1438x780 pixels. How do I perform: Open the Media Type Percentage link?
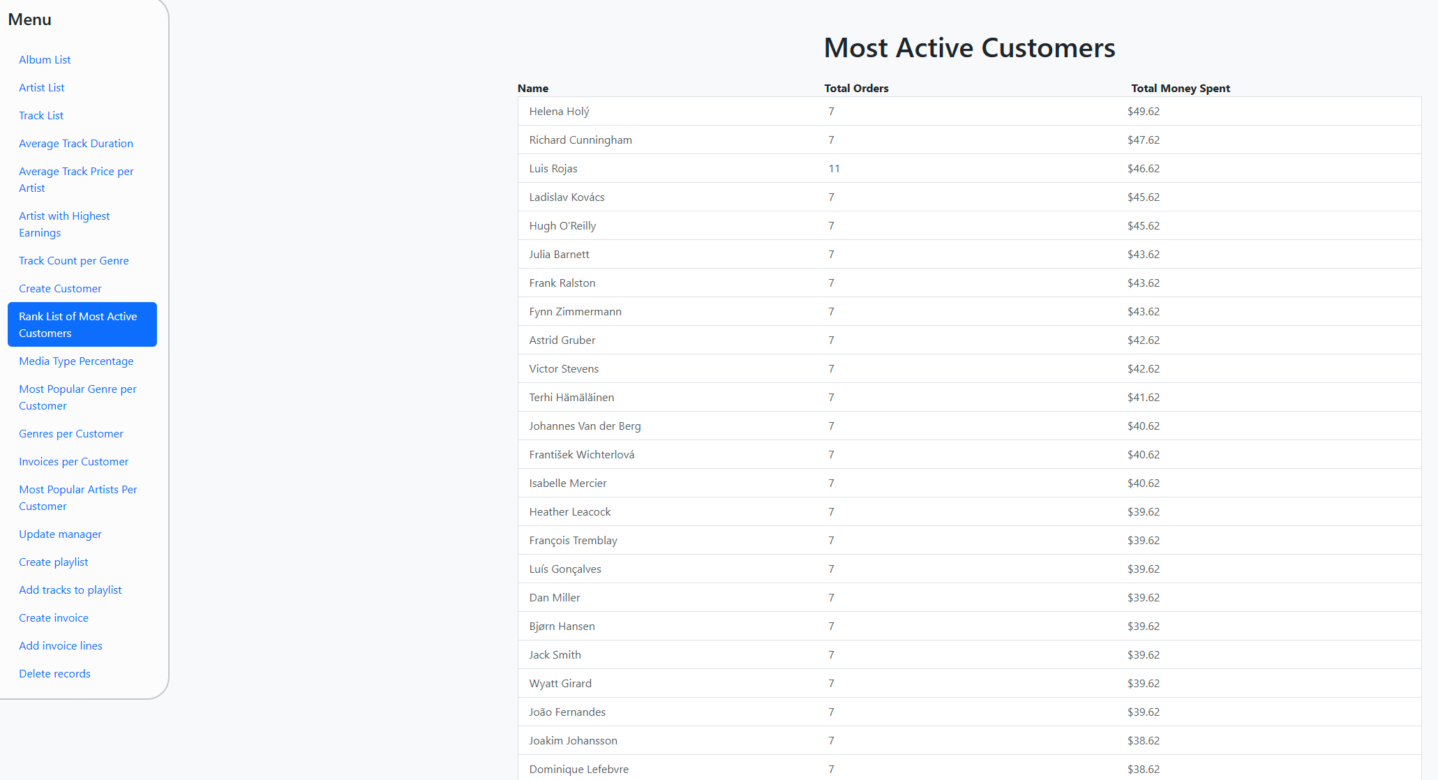click(x=76, y=361)
